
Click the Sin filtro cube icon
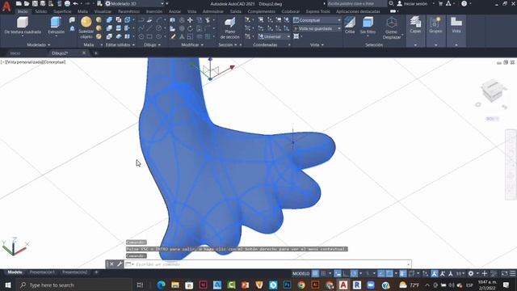368,23
